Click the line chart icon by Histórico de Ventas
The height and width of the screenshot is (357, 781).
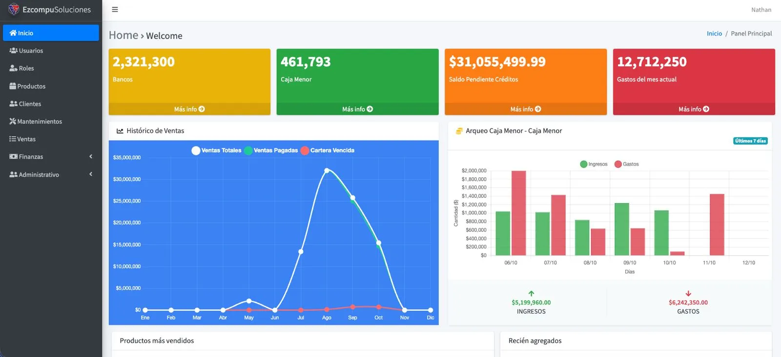point(120,131)
